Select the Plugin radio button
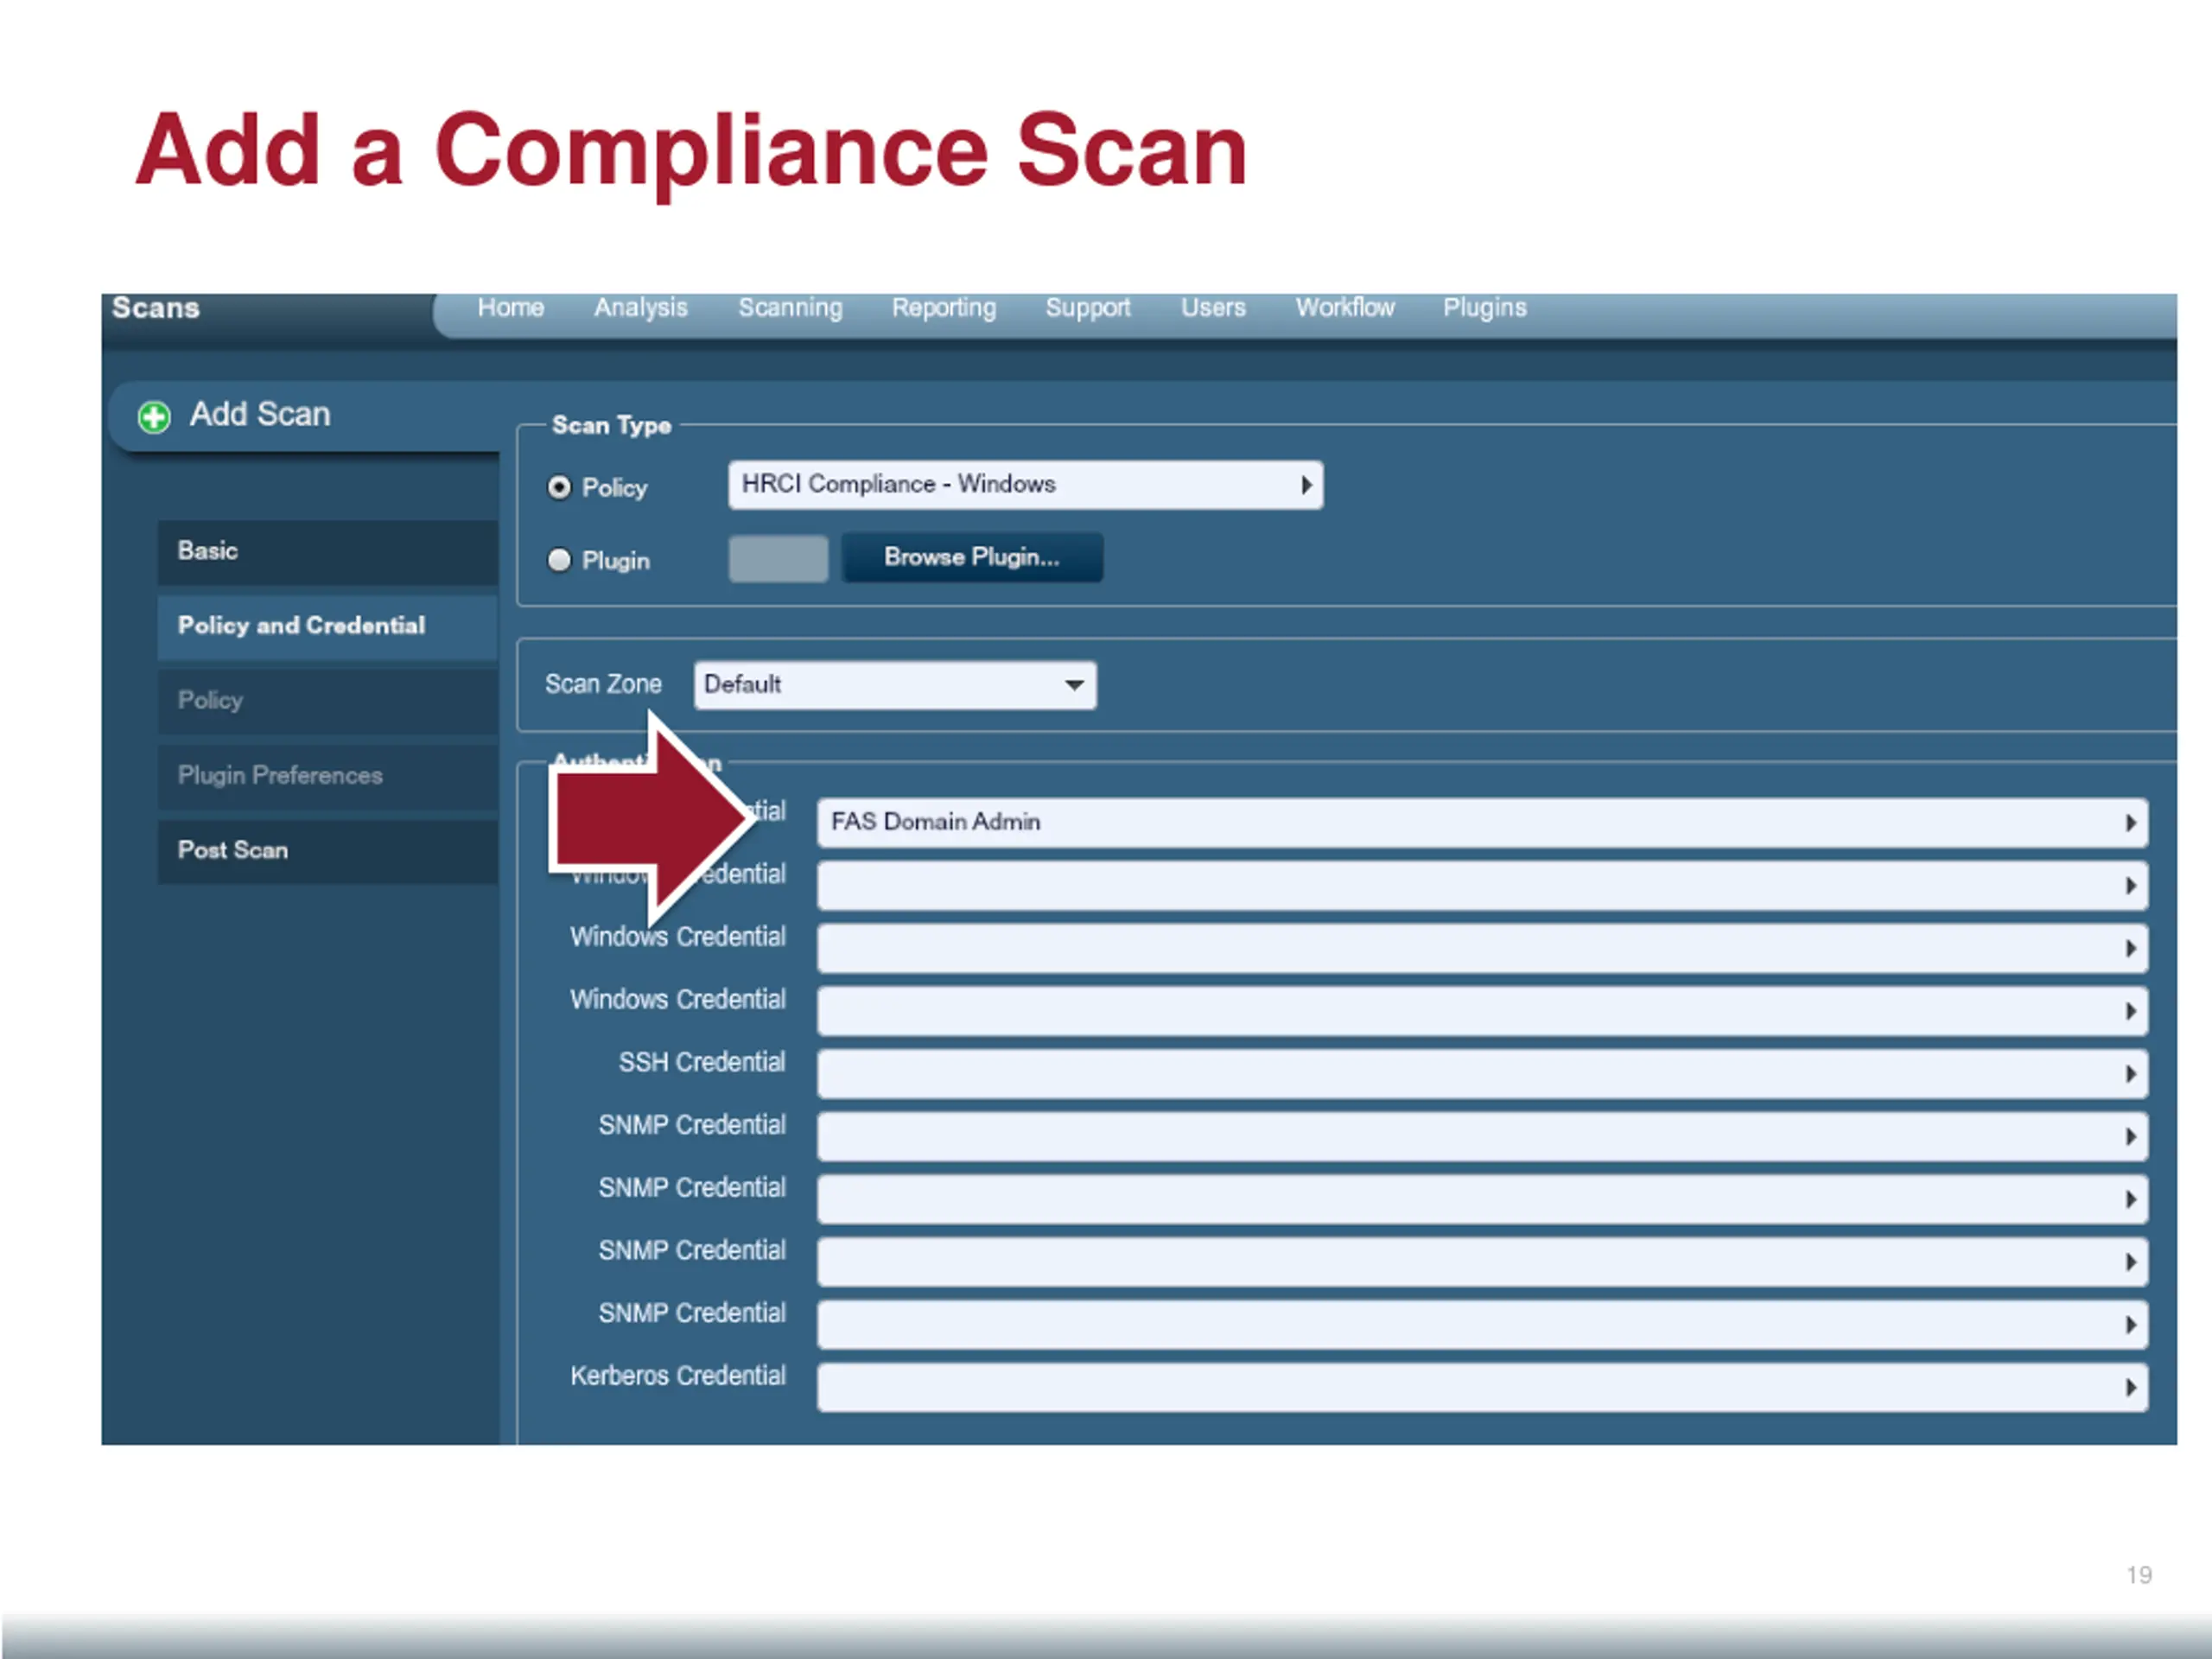 click(559, 560)
